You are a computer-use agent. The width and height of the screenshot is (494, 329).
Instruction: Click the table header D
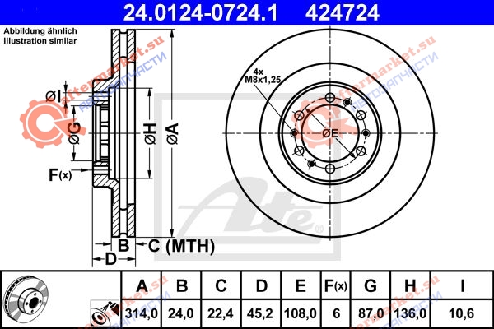point(262,286)
